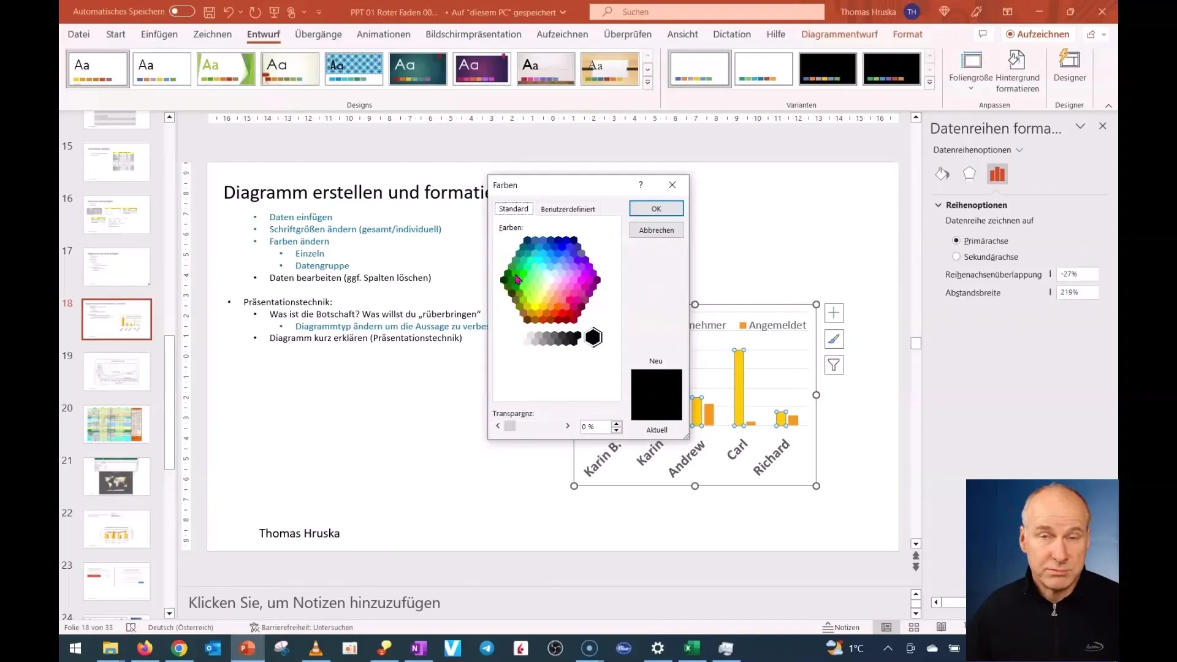The height and width of the screenshot is (662, 1177).
Task: Select the Entwurf ribbon tab
Action: (x=264, y=34)
